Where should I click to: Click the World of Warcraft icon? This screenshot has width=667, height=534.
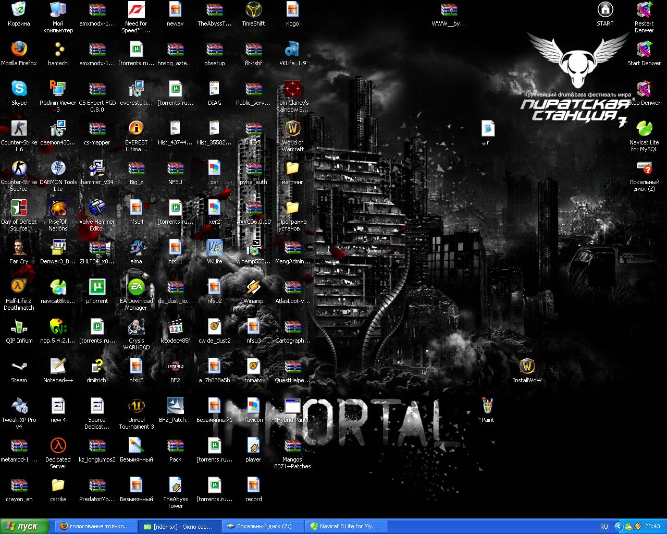(x=292, y=129)
